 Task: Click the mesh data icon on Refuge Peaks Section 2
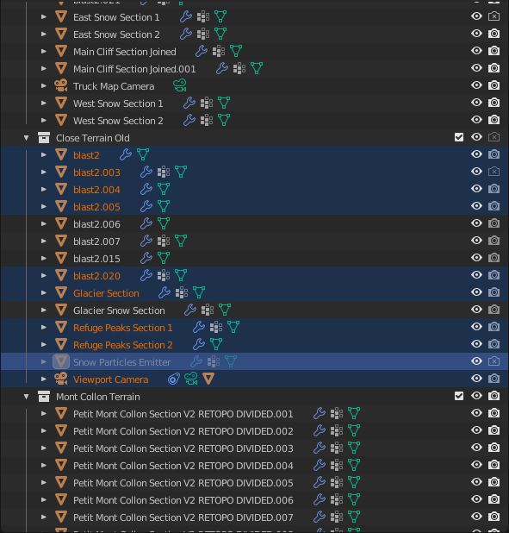point(216,344)
